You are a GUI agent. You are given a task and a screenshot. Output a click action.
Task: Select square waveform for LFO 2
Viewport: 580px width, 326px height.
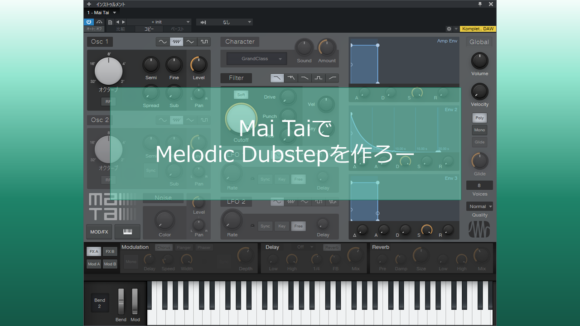(319, 201)
